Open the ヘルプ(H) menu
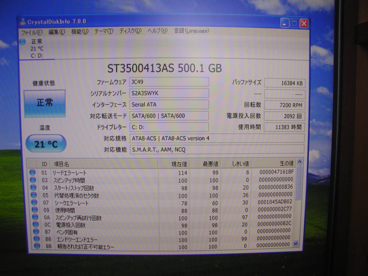This screenshot has width=368, height=276. pos(157,30)
